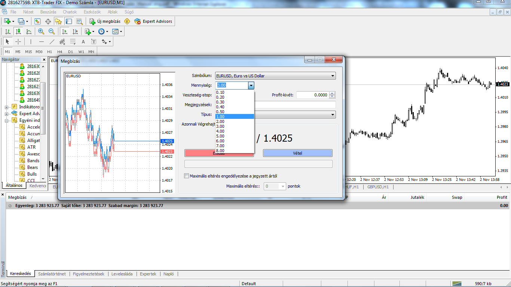Screen dimensions: 511x287
Task: Select the text label T tool
Action: (94, 41)
